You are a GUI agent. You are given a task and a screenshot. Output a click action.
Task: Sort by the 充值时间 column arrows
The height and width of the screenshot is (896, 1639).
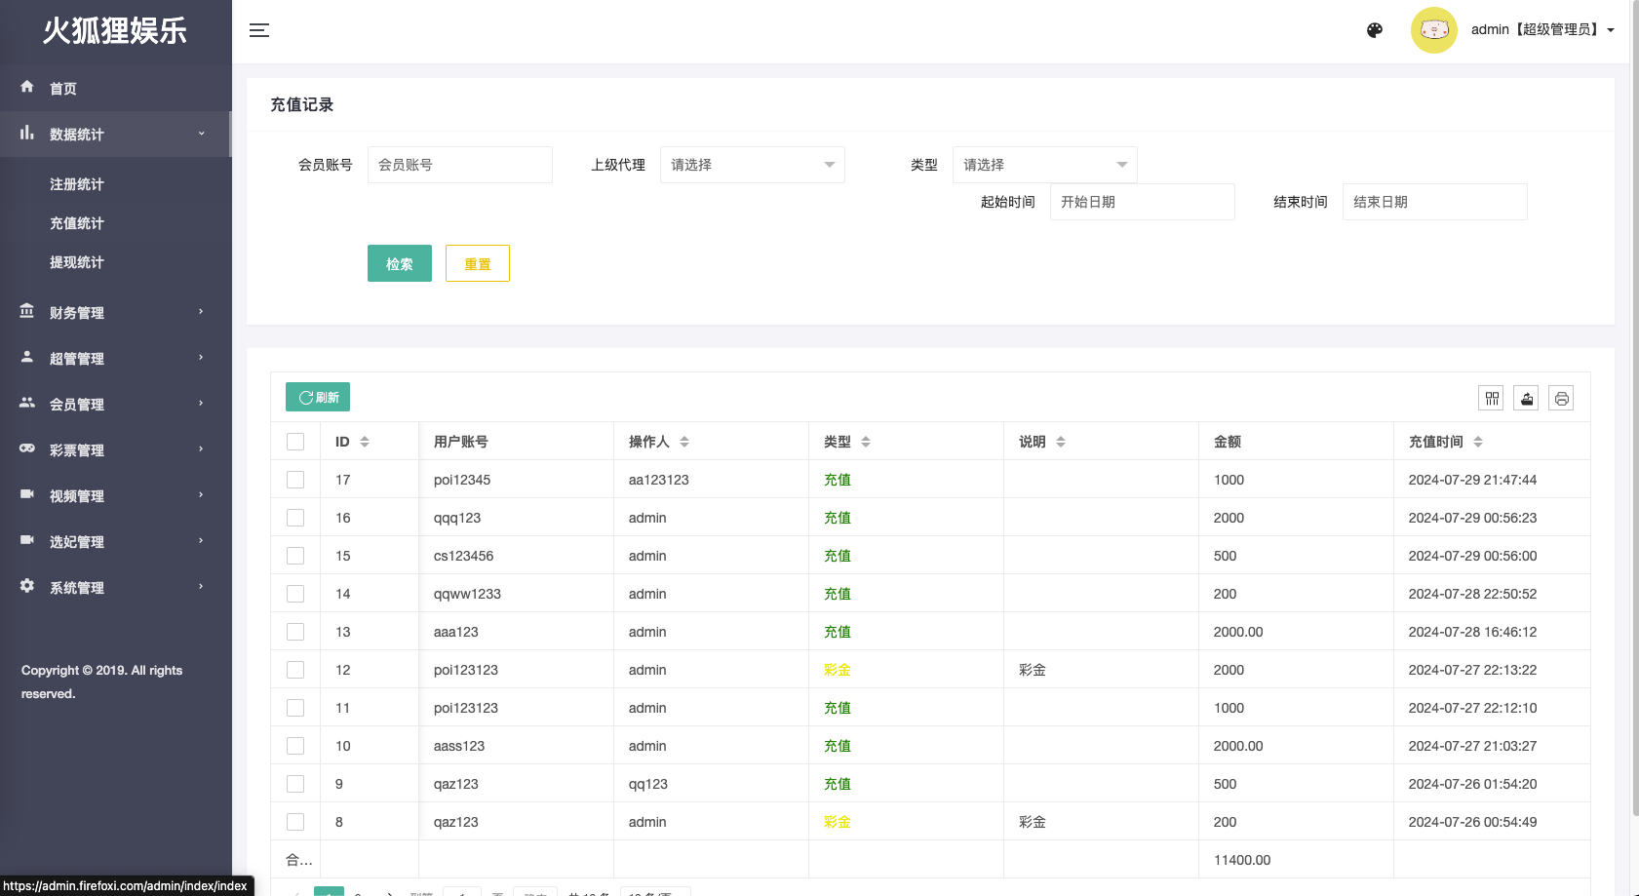coord(1478,442)
